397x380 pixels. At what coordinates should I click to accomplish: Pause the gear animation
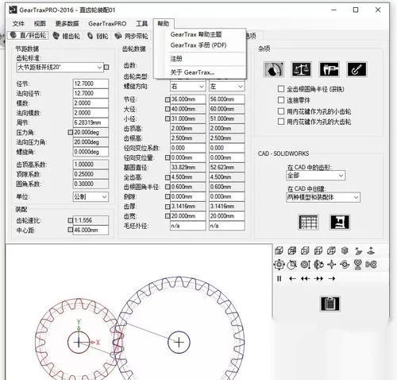coord(279,278)
